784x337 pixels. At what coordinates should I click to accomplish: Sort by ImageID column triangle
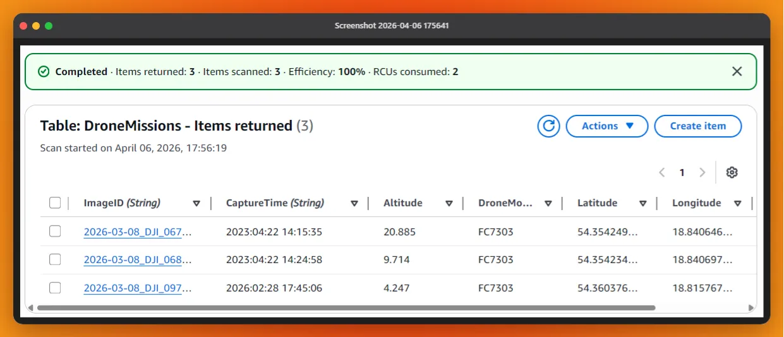click(x=196, y=203)
